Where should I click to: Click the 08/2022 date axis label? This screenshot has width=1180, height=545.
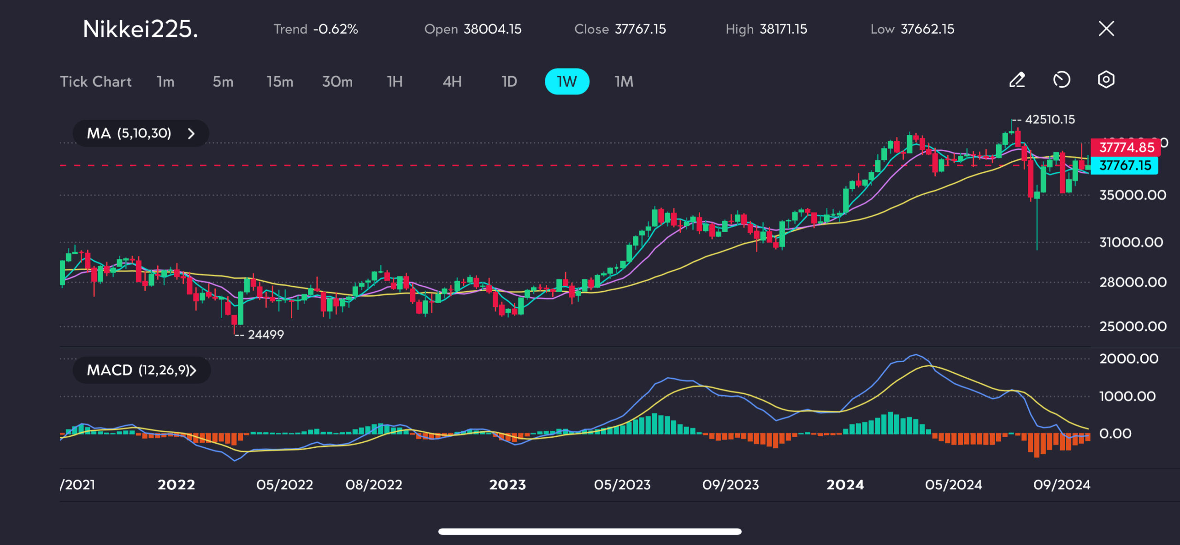pyautogui.click(x=374, y=485)
